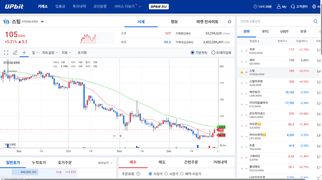The width and height of the screenshot is (322, 180).
Task: Expand the 지표 indicators dropdown
Action: 66,52
